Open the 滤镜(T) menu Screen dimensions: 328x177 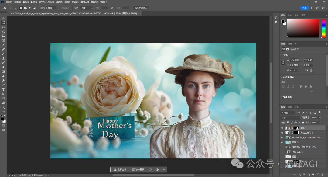click(x=59, y=2)
